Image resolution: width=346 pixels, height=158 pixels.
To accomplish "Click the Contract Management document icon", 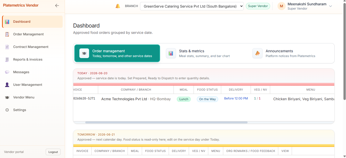I will pos(7,47).
